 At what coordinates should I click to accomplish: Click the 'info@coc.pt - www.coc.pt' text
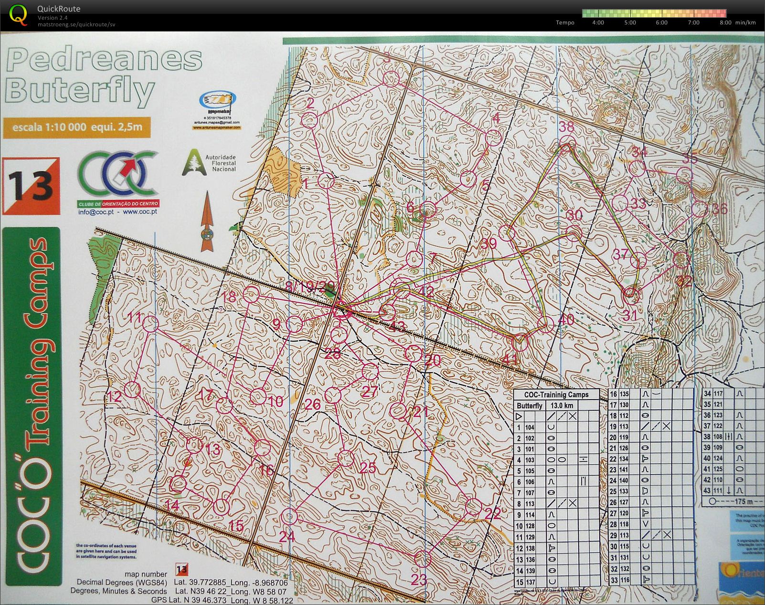pyautogui.click(x=118, y=212)
